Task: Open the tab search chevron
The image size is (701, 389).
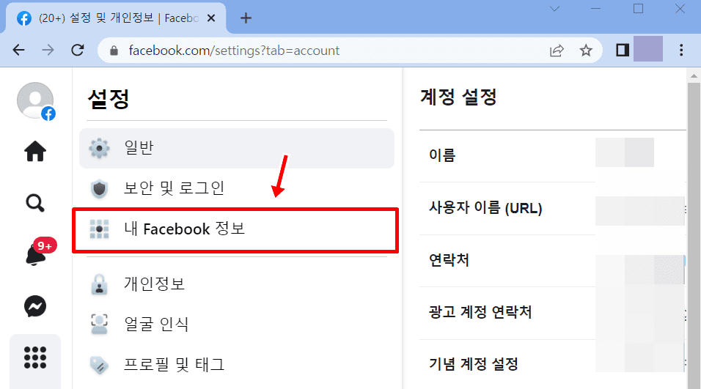Action: click(554, 9)
